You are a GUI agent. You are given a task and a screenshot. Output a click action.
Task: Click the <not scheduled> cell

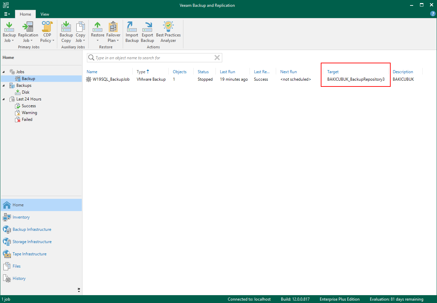coord(296,79)
